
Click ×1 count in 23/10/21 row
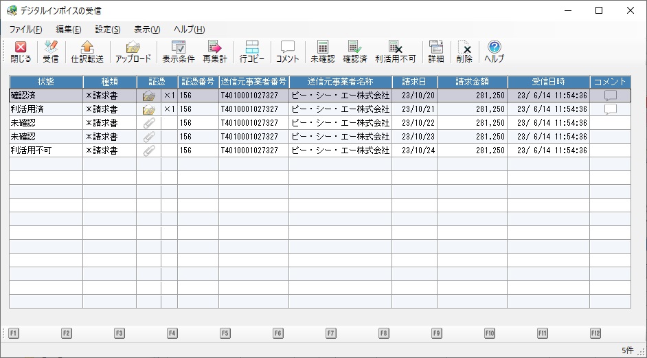click(x=169, y=109)
